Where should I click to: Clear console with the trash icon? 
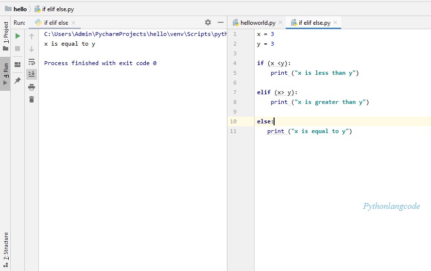pyautogui.click(x=32, y=99)
